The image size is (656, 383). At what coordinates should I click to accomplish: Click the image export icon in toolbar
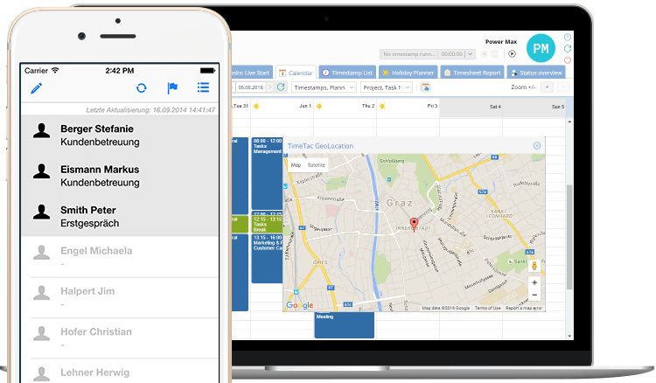pyautogui.click(x=425, y=87)
